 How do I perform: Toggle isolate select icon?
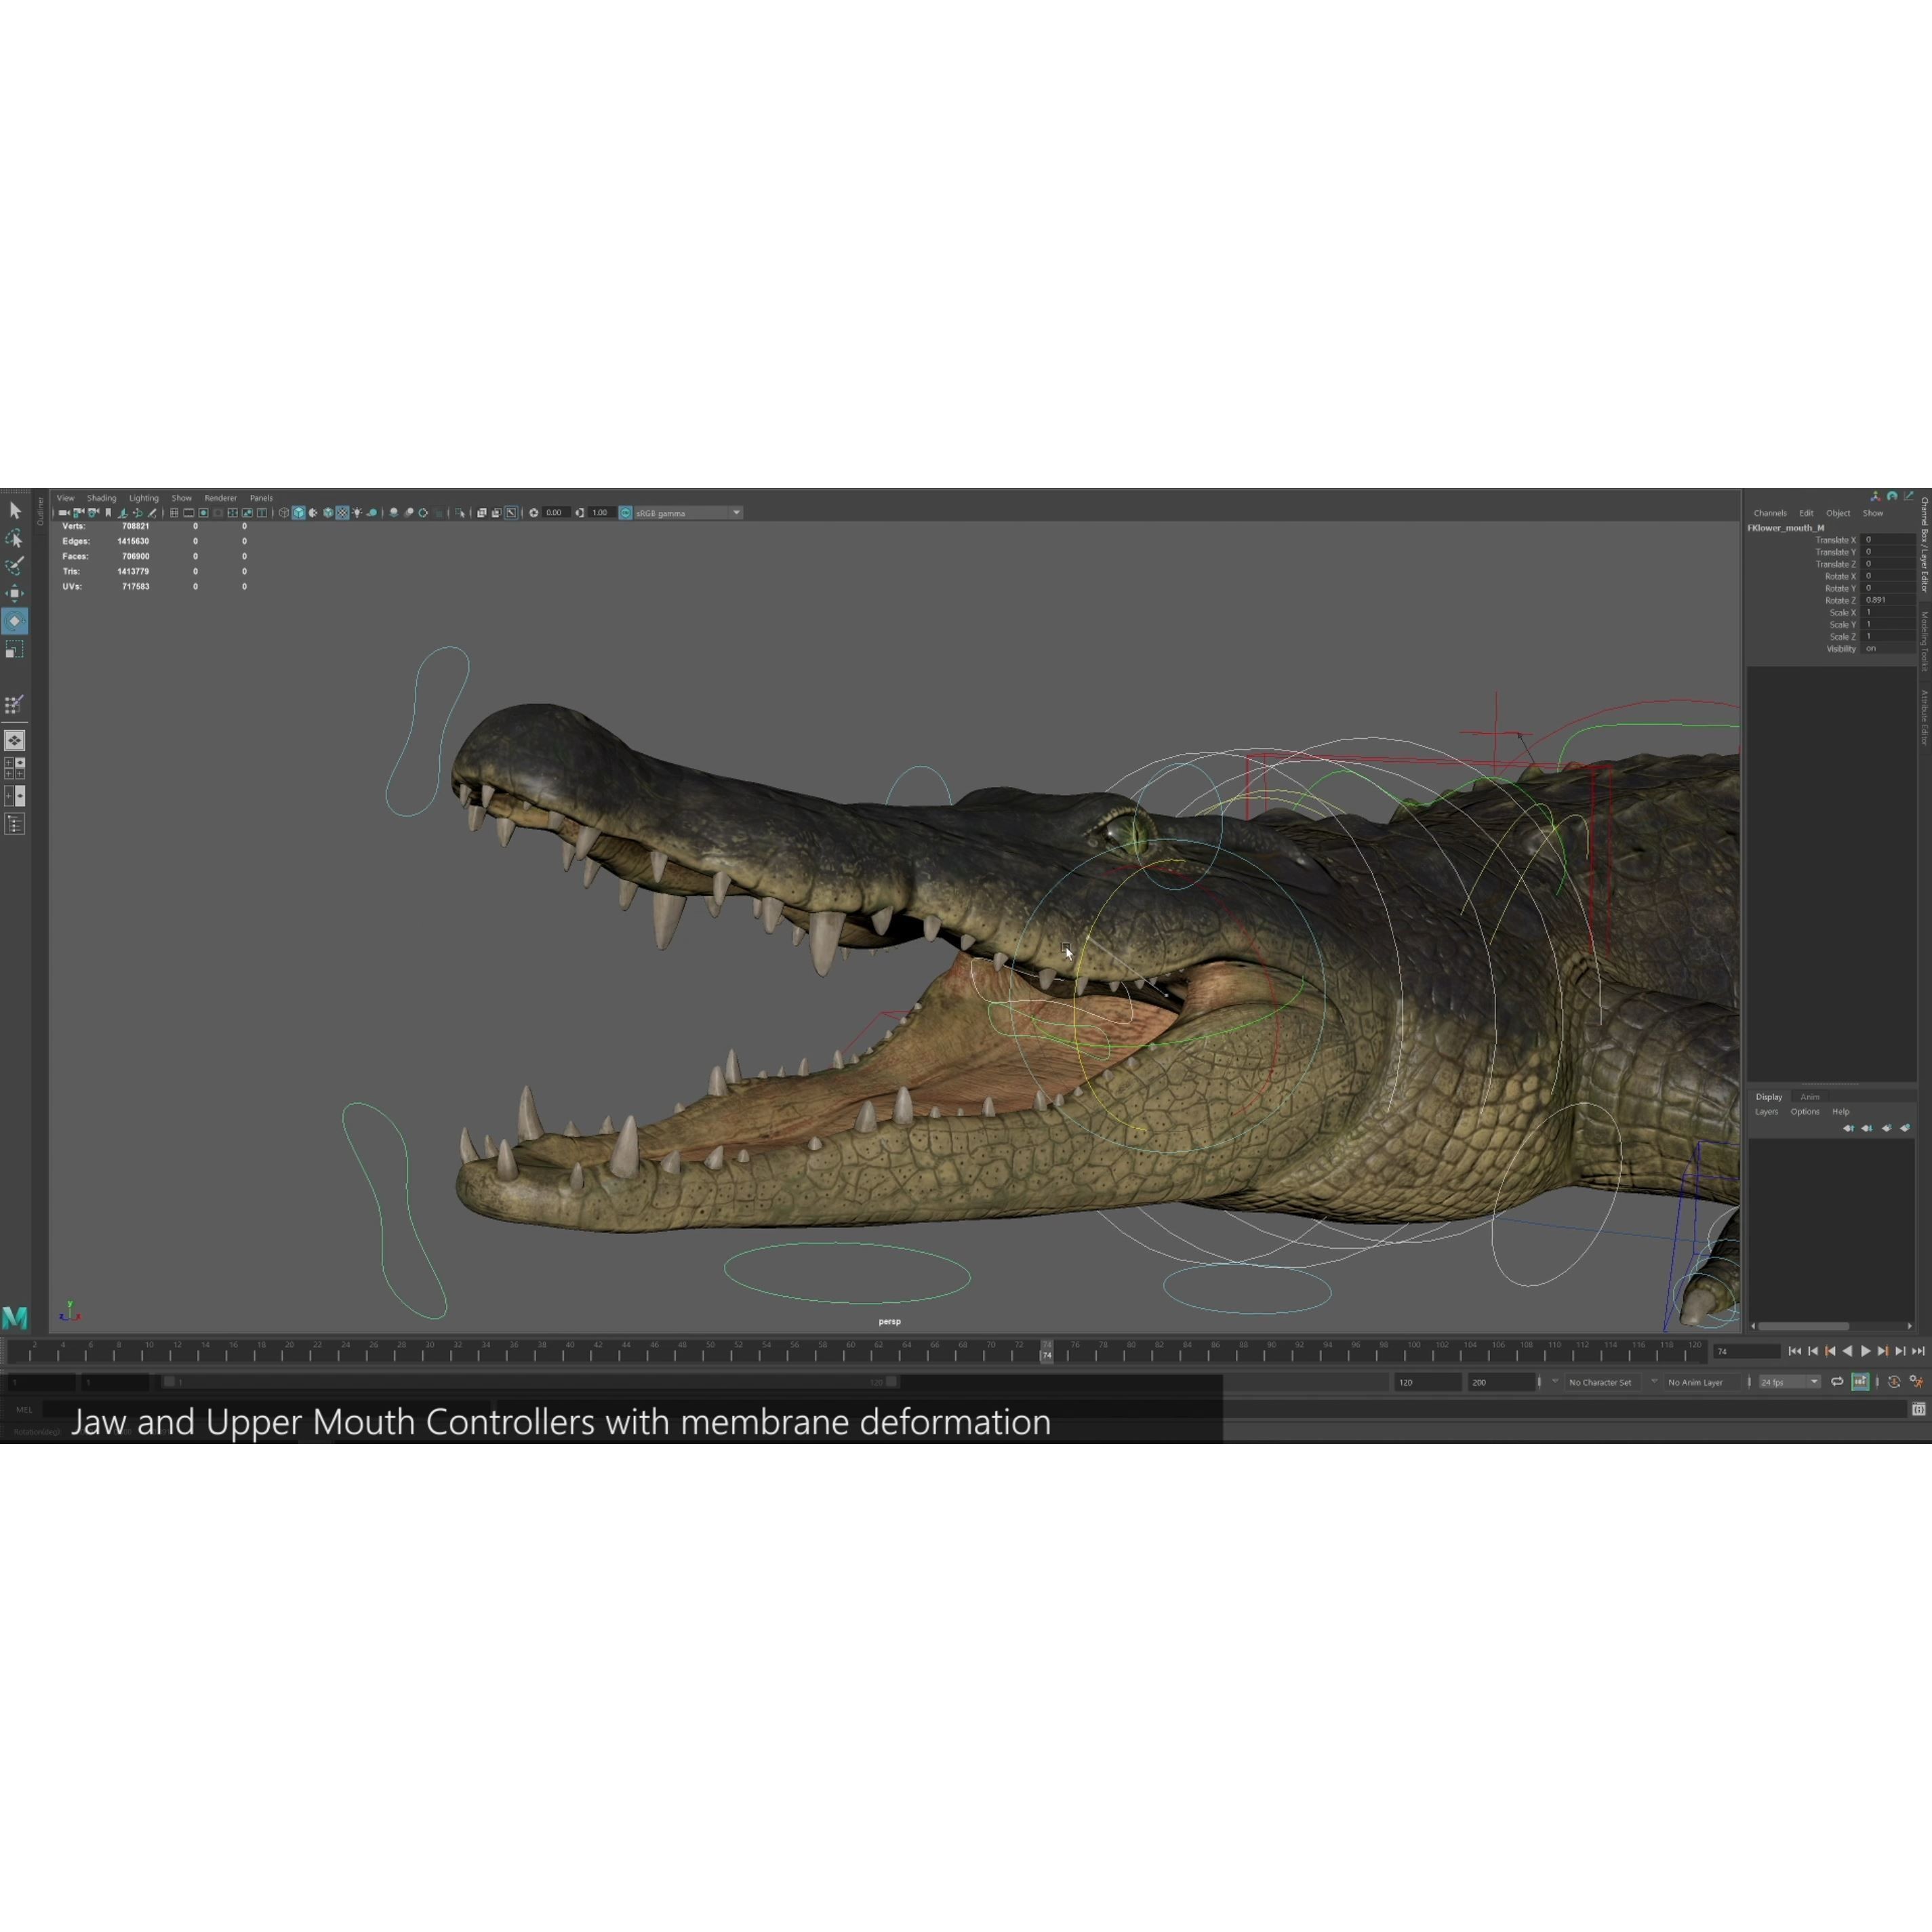coord(460,513)
